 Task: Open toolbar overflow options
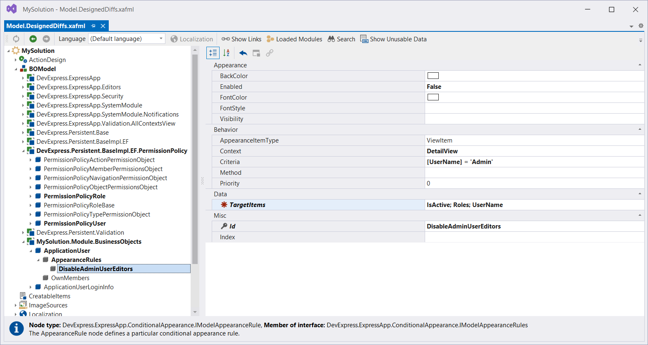[641, 40]
